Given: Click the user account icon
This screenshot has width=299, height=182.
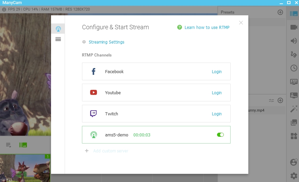Looking at the screenshot, I should [x=294, y=162].
